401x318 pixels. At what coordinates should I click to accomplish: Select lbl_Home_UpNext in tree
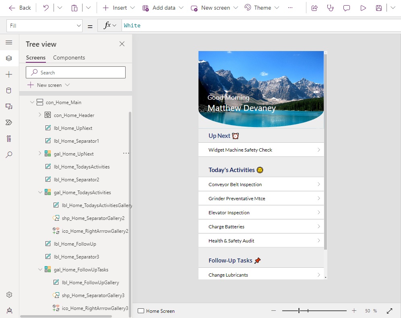pos(73,128)
